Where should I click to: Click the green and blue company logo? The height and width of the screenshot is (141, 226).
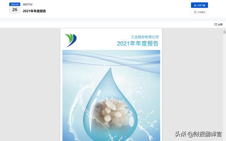click(x=71, y=40)
